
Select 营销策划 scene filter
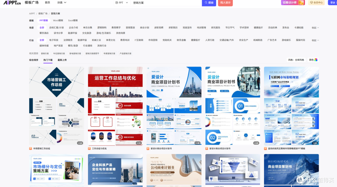tap(130, 28)
